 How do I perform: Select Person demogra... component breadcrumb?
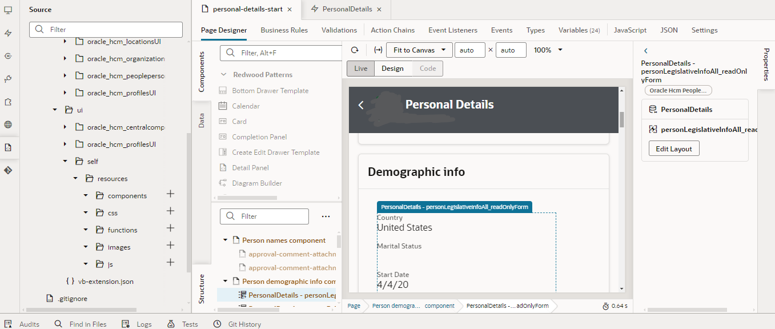tap(413, 306)
